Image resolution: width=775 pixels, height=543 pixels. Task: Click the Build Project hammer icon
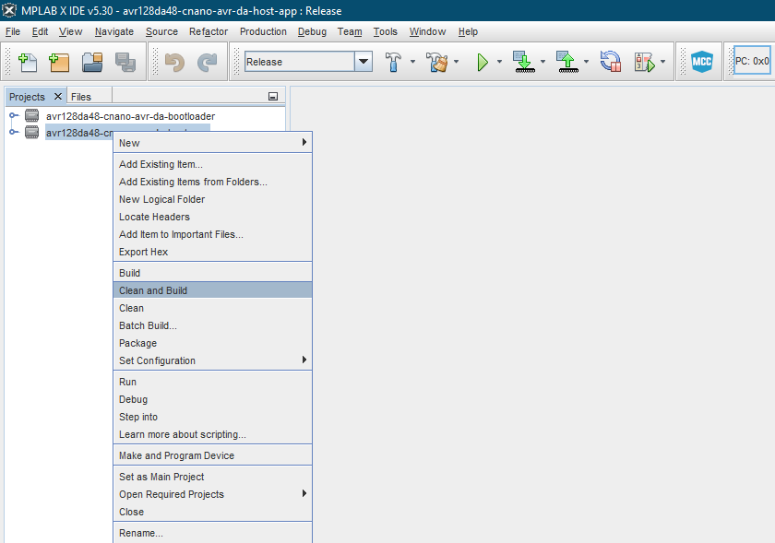pyautogui.click(x=393, y=63)
